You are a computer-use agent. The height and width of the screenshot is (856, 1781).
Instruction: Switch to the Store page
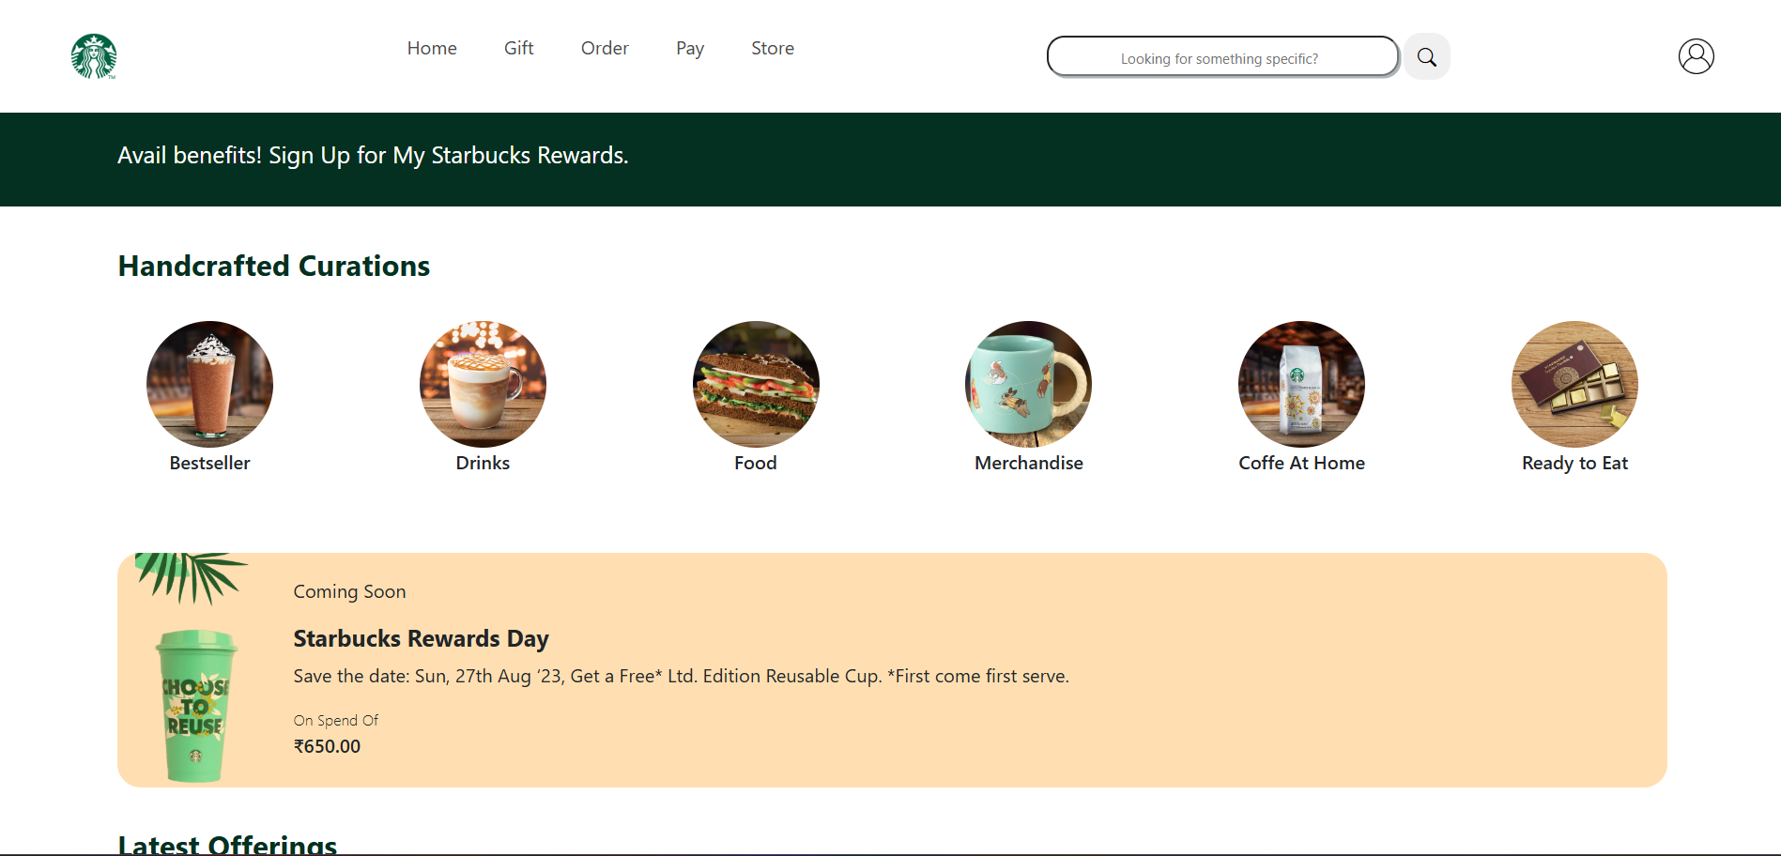[773, 48]
